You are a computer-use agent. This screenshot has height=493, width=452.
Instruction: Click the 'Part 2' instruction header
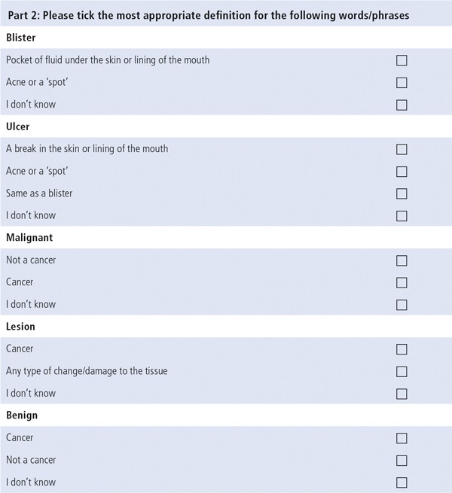coord(209,15)
